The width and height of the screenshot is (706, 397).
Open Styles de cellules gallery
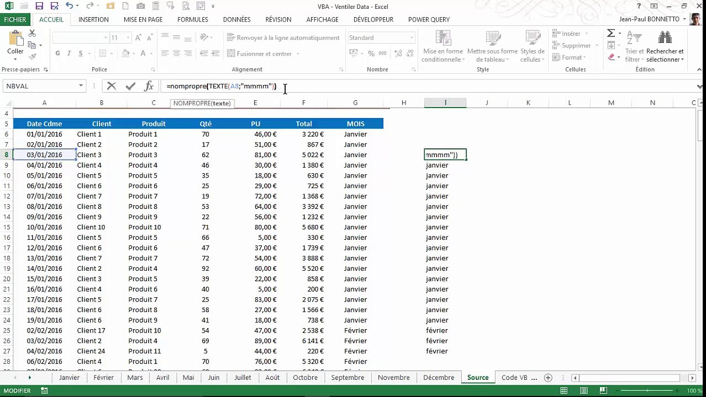pos(533,46)
